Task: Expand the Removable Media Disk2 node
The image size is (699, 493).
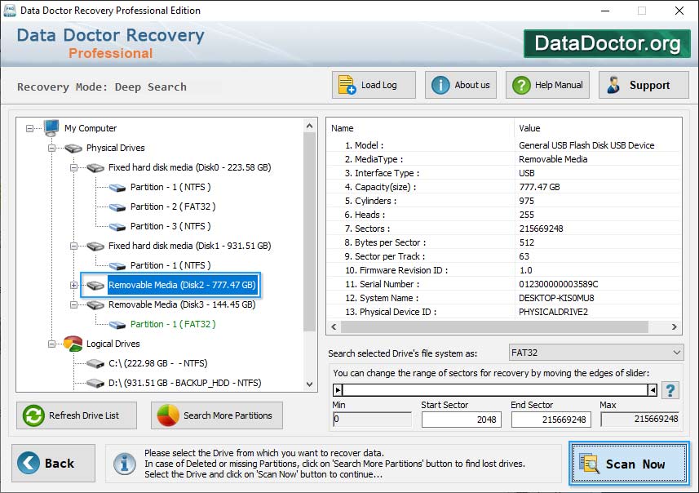Action: click(73, 285)
